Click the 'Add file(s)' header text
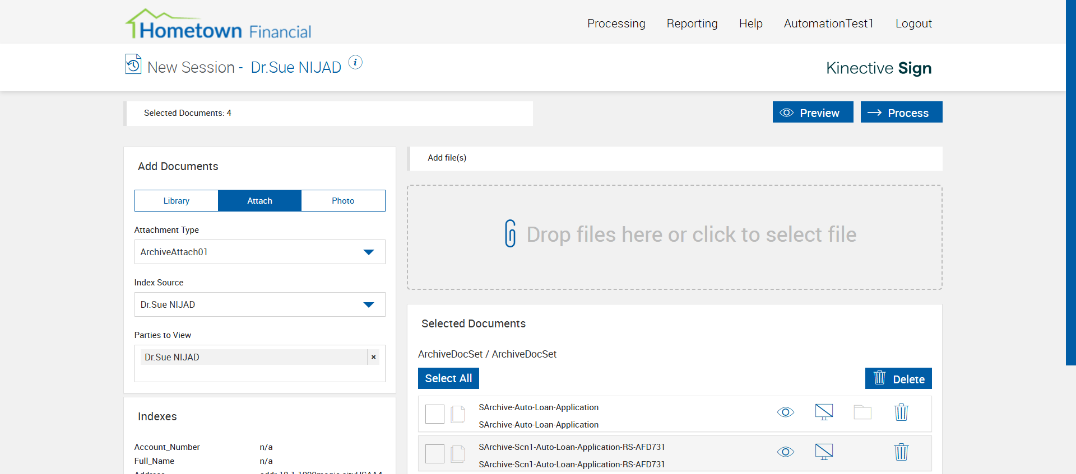This screenshot has height=474, width=1076. click(x=447, y=158)
